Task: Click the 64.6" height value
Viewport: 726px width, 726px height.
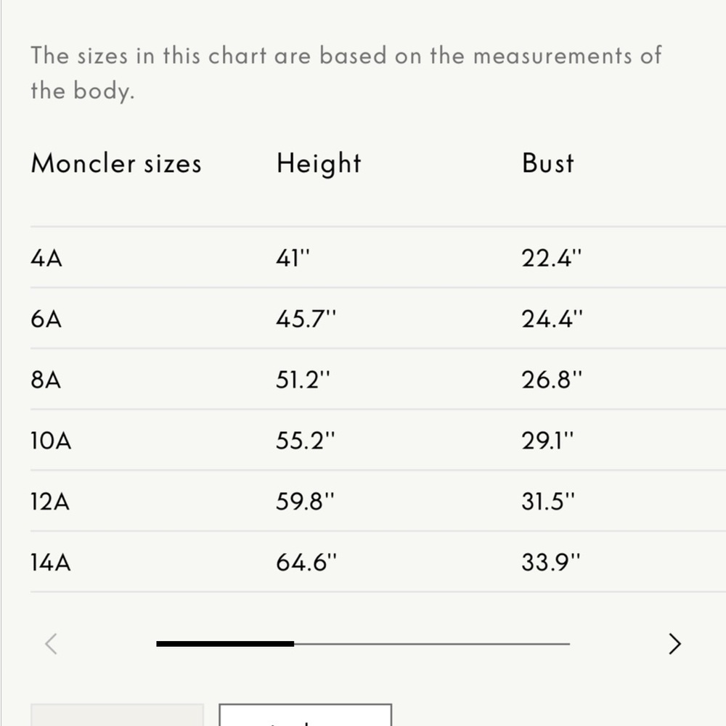Action: (306, 562)
